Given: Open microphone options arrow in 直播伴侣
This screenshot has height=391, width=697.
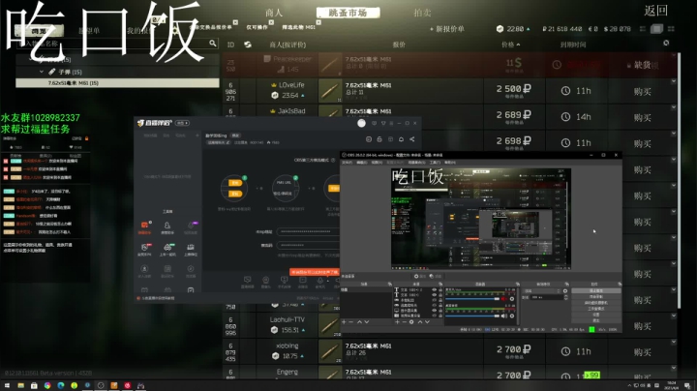Looking at the screenshot, I should coord(328,281).
